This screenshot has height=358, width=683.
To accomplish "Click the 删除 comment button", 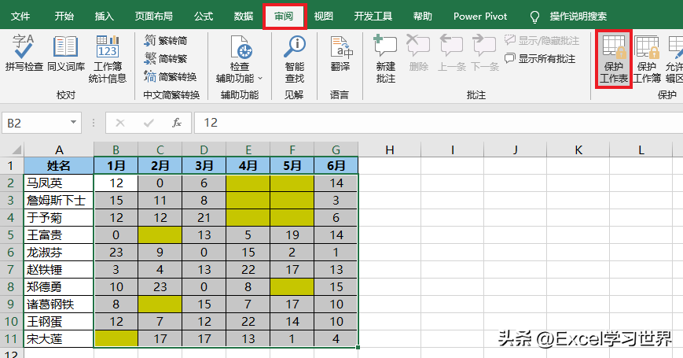I will [419, 54].
